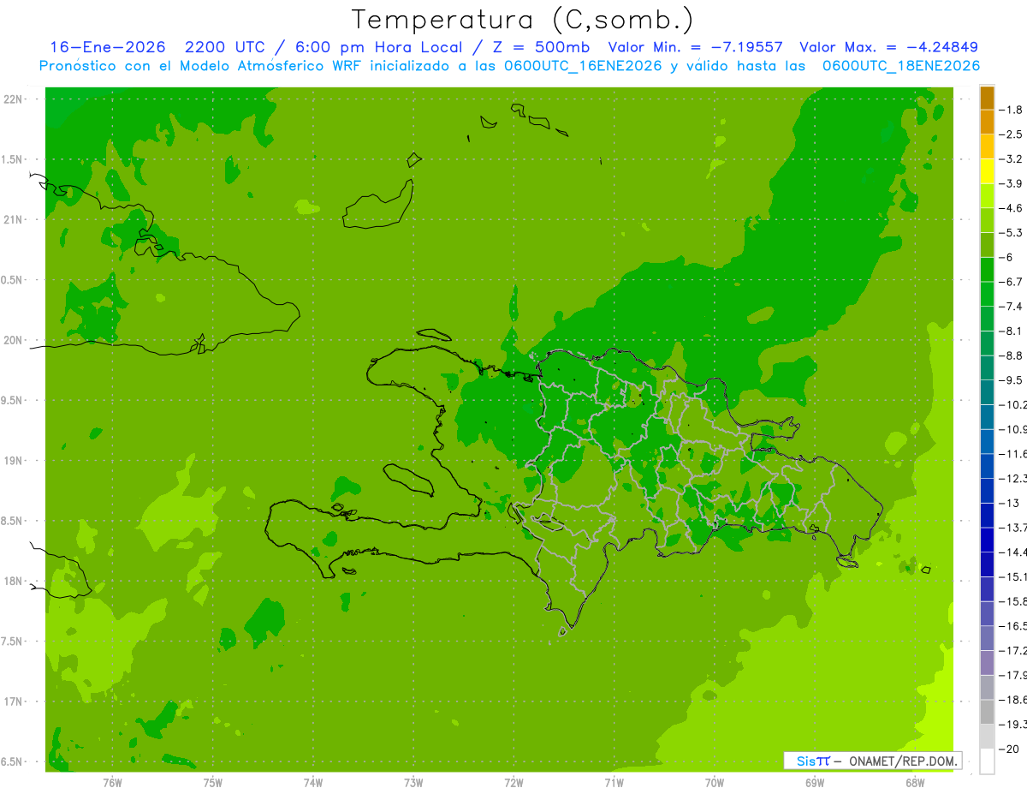This screenshot has height=794, width=1027.
Task: Click the yellow colorbar segment between -3.2 and -3.9
Action: click(x=987, y=171)
